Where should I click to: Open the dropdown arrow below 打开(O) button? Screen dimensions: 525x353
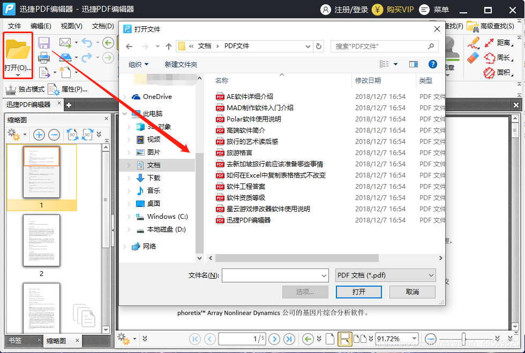(18, 75)
